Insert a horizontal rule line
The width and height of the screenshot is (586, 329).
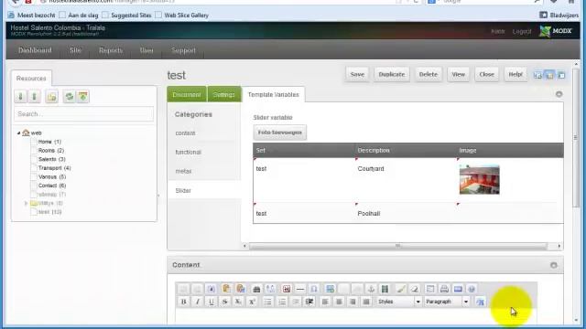point(299,289)
